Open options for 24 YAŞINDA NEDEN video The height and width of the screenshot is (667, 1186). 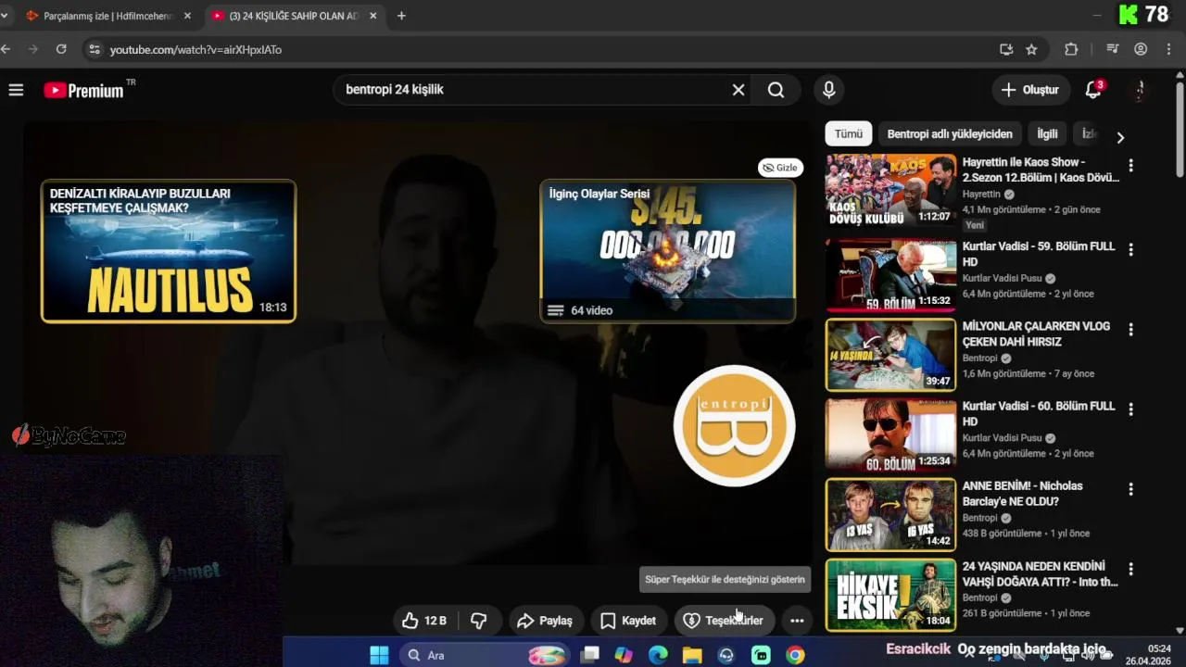coord(1130,569)
